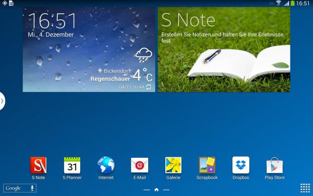Open the S Note widget banner
Screen dimensions: 313x196
click(x=224, y=50)
